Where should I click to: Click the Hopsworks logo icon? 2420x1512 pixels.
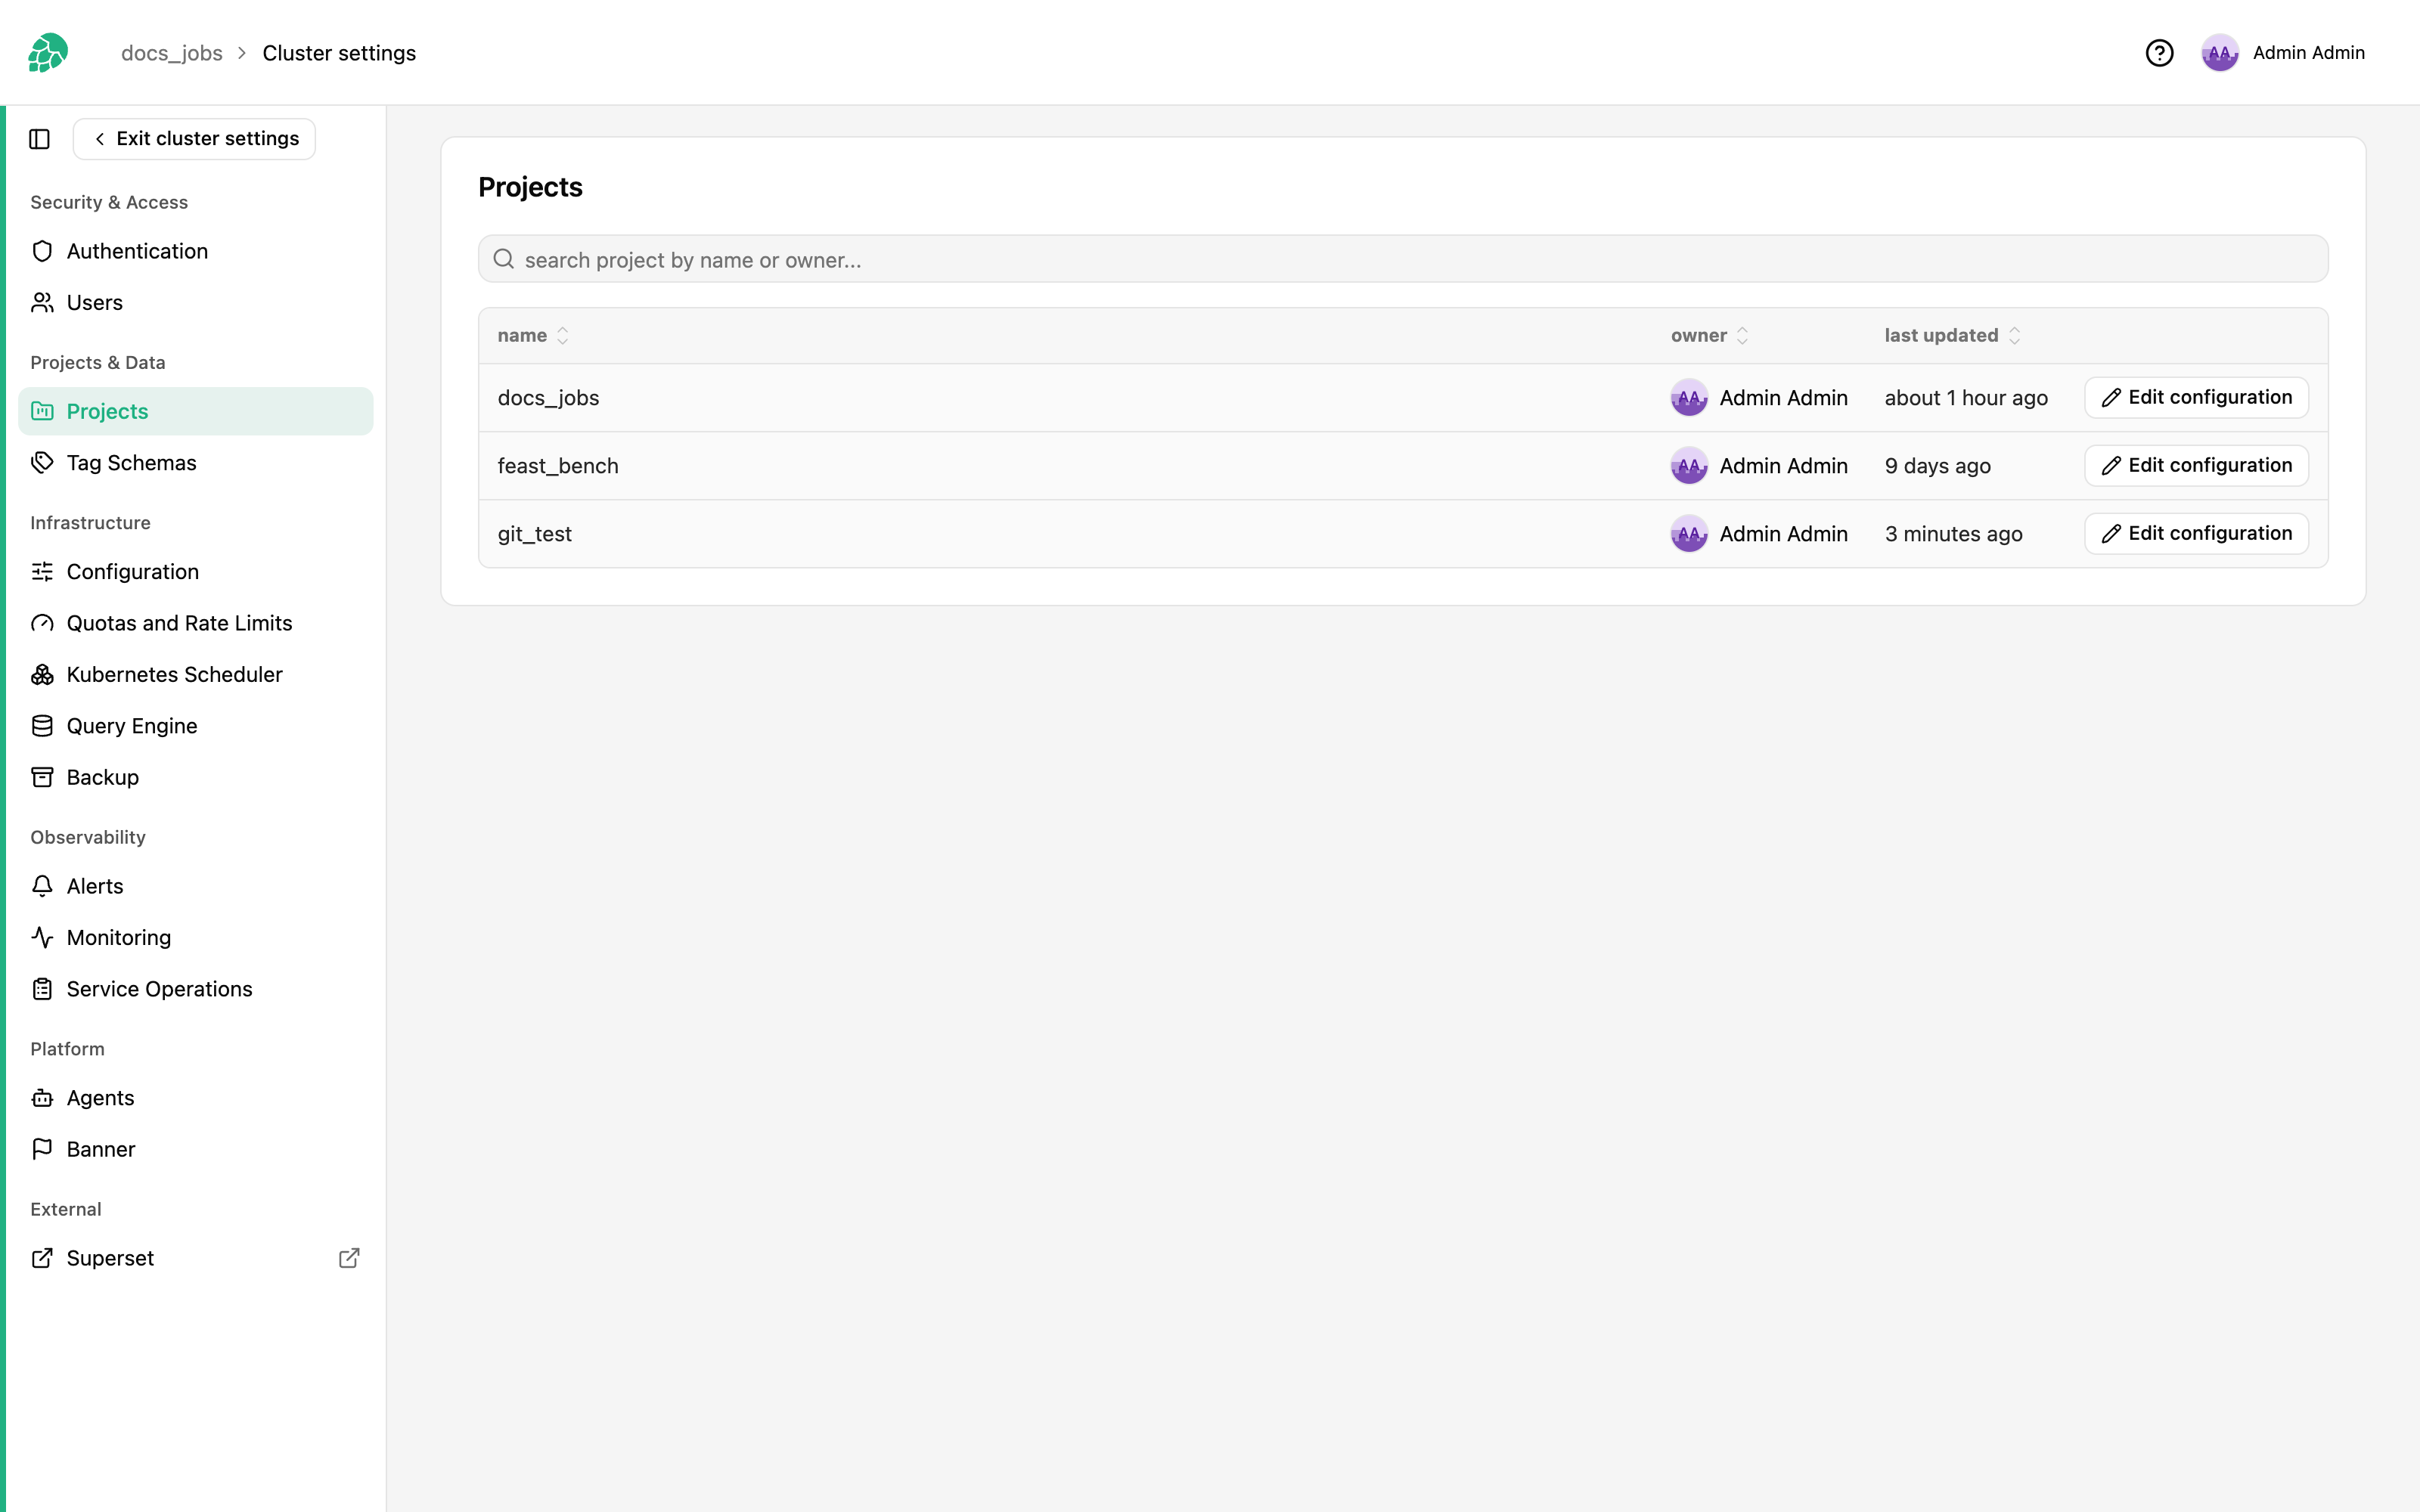[48, 53]
